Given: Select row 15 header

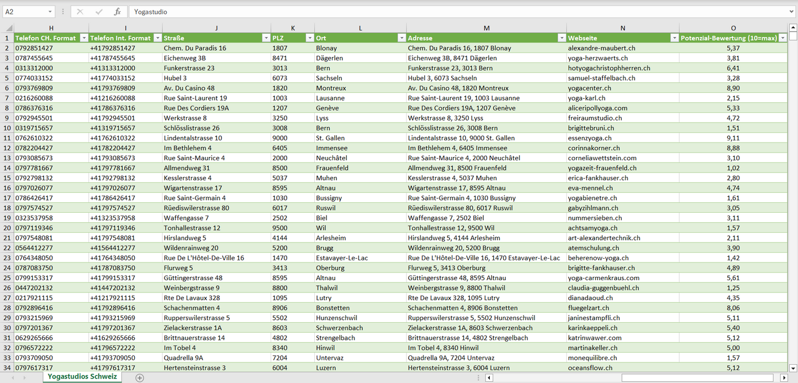Looking at the screenshot, I should click(7, 178).
